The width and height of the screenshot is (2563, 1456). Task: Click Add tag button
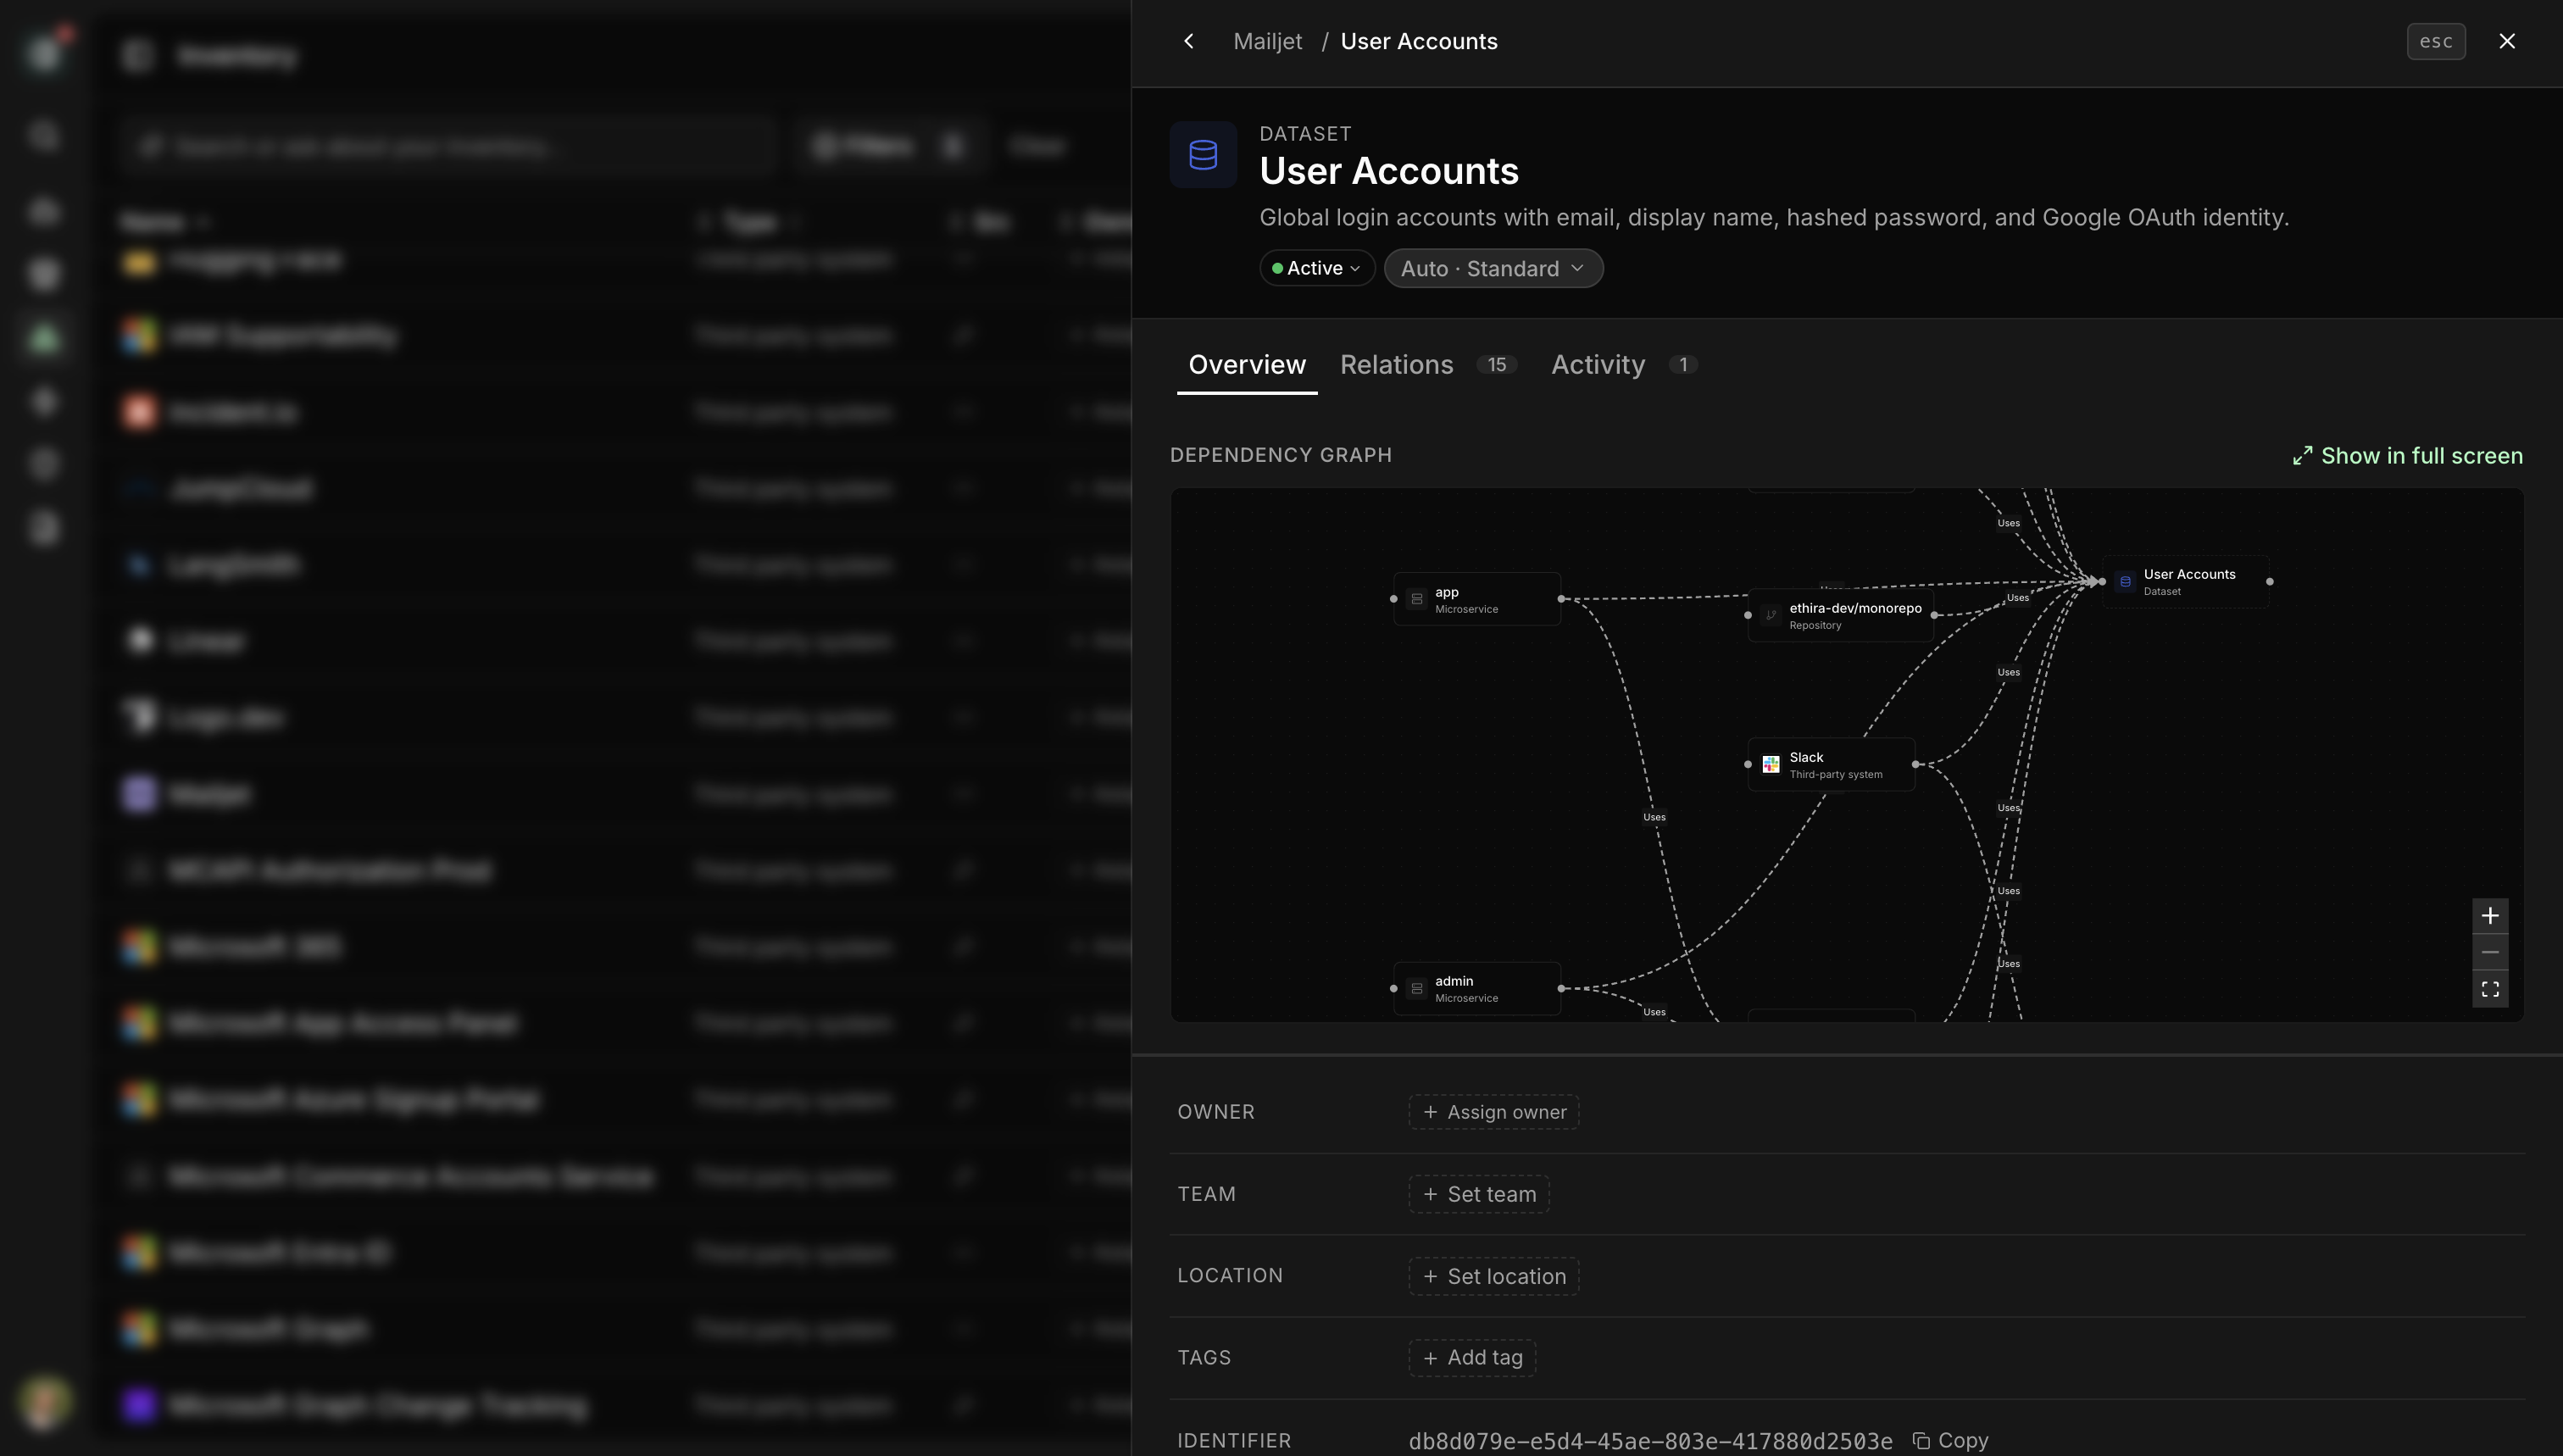[1471, 1358]
